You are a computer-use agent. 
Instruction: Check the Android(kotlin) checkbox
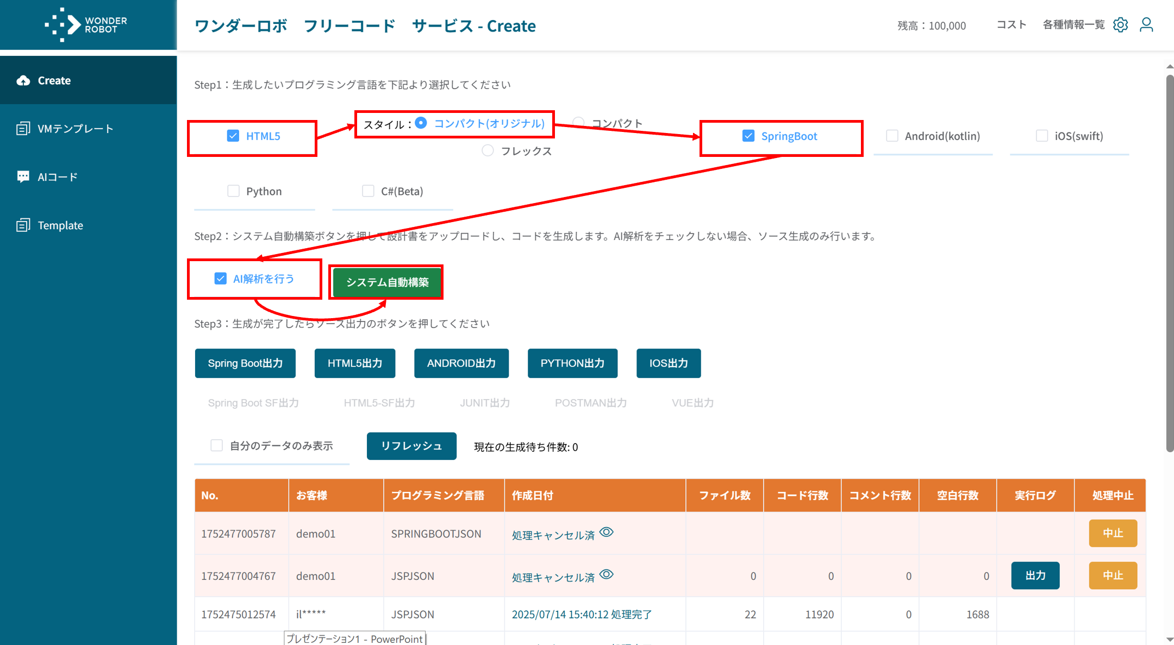(892, 136)
